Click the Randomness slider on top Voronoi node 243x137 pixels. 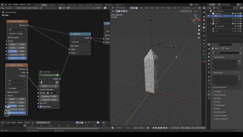[x=17, y=58]
